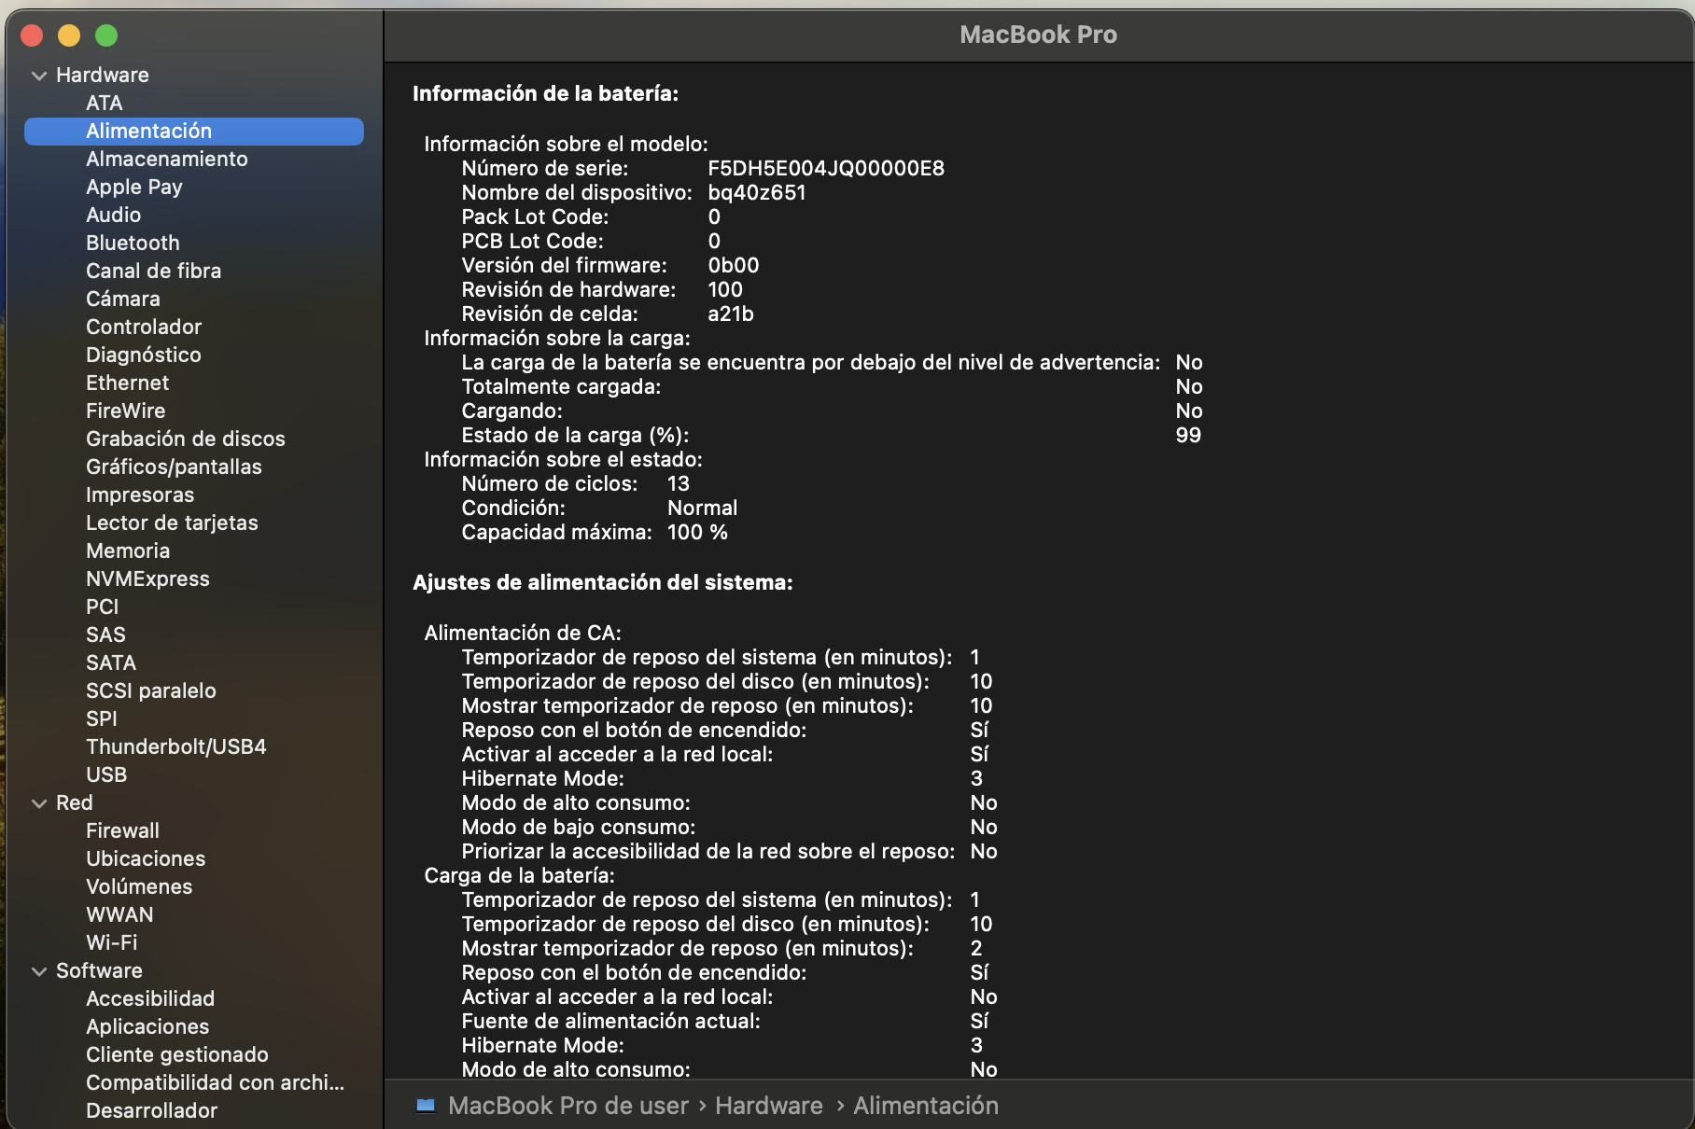The width and height of the screenshot is (1695, 1129).
Task: Select Alimentación in the sidebar
Action: 194,132
